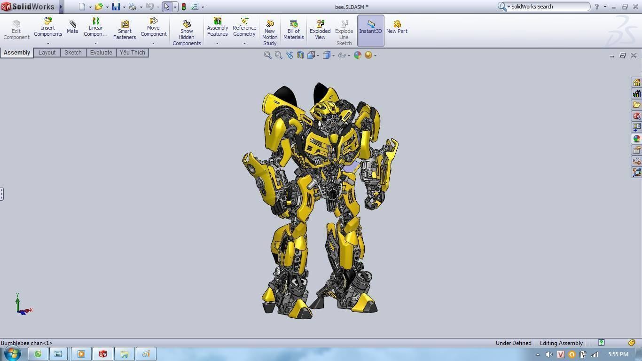
Task: Open the Help question mark button
Action: pyautogui.click(x=597, y=7)
